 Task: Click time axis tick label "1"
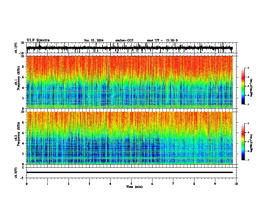click(x=47, y=184)
